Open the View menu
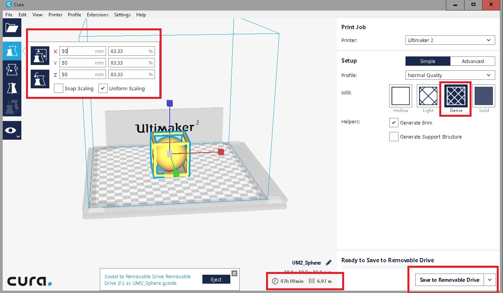Image resolution: width=503 pixels, height=293 pixels. (38, 15)
